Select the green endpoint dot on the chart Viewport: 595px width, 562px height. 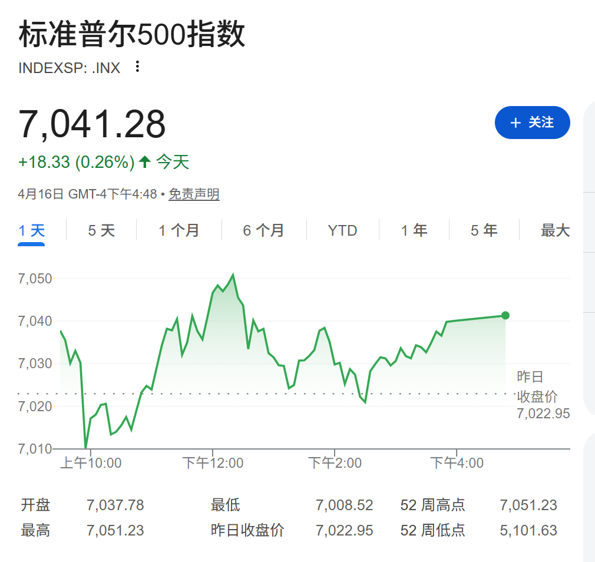tap(505, 315)
